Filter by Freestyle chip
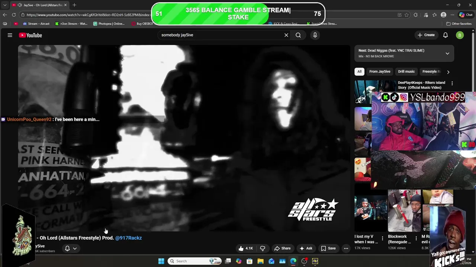 point(431,72)
